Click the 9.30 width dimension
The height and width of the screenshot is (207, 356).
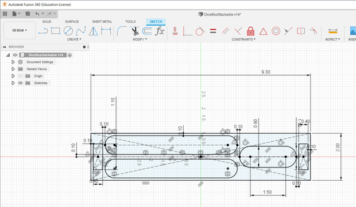(266, 72)
